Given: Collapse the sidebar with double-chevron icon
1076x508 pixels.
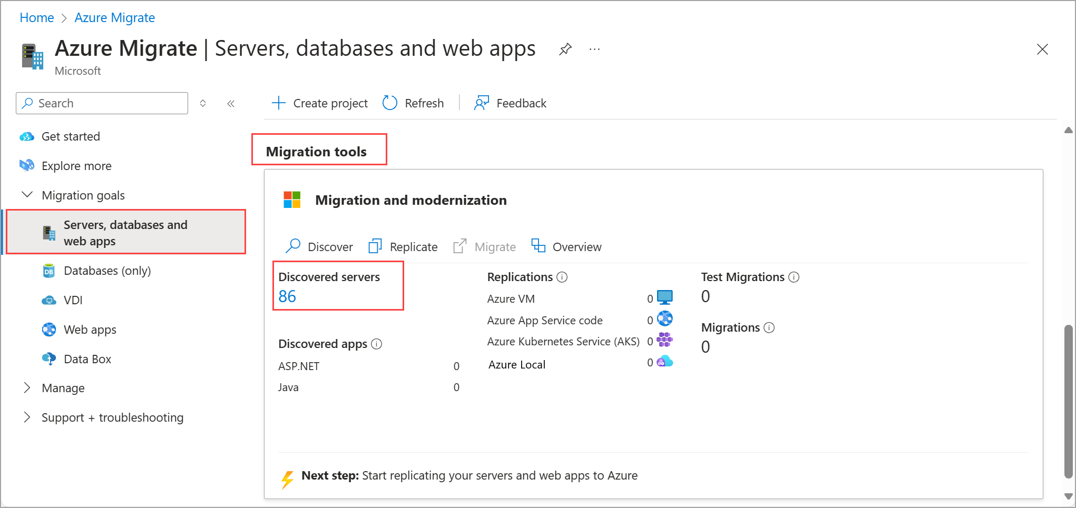Looking at the screenshot, I should [x=231, y=104].
